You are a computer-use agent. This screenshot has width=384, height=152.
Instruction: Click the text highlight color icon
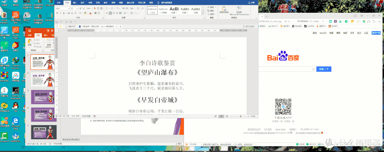[85, 13]
